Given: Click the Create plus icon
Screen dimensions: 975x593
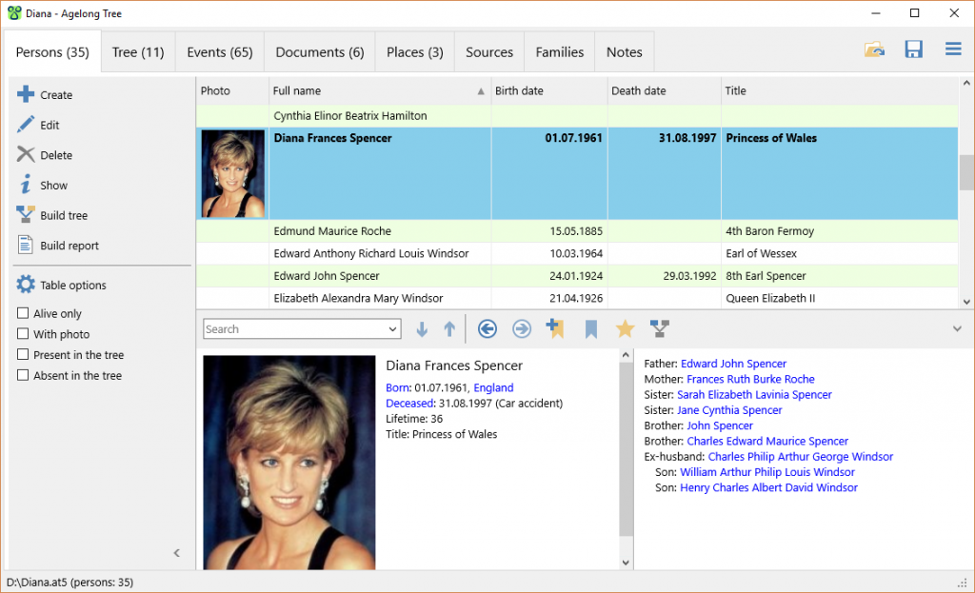Looking at the screenshot, I should (26, 94).
